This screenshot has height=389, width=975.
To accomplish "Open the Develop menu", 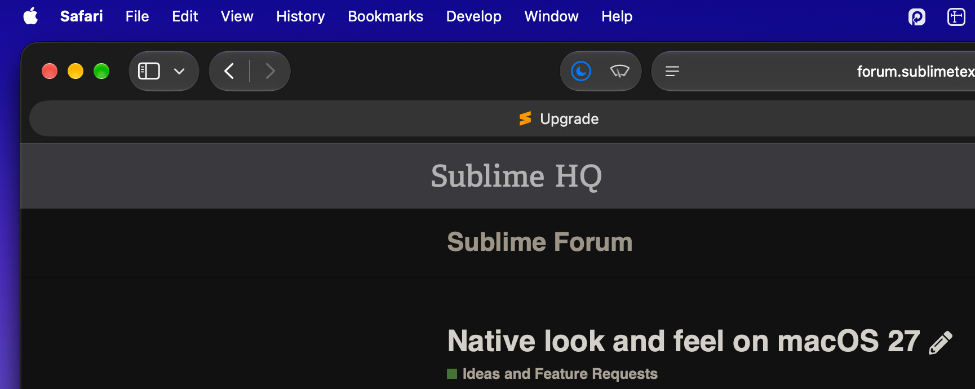I will coord(473,16).
